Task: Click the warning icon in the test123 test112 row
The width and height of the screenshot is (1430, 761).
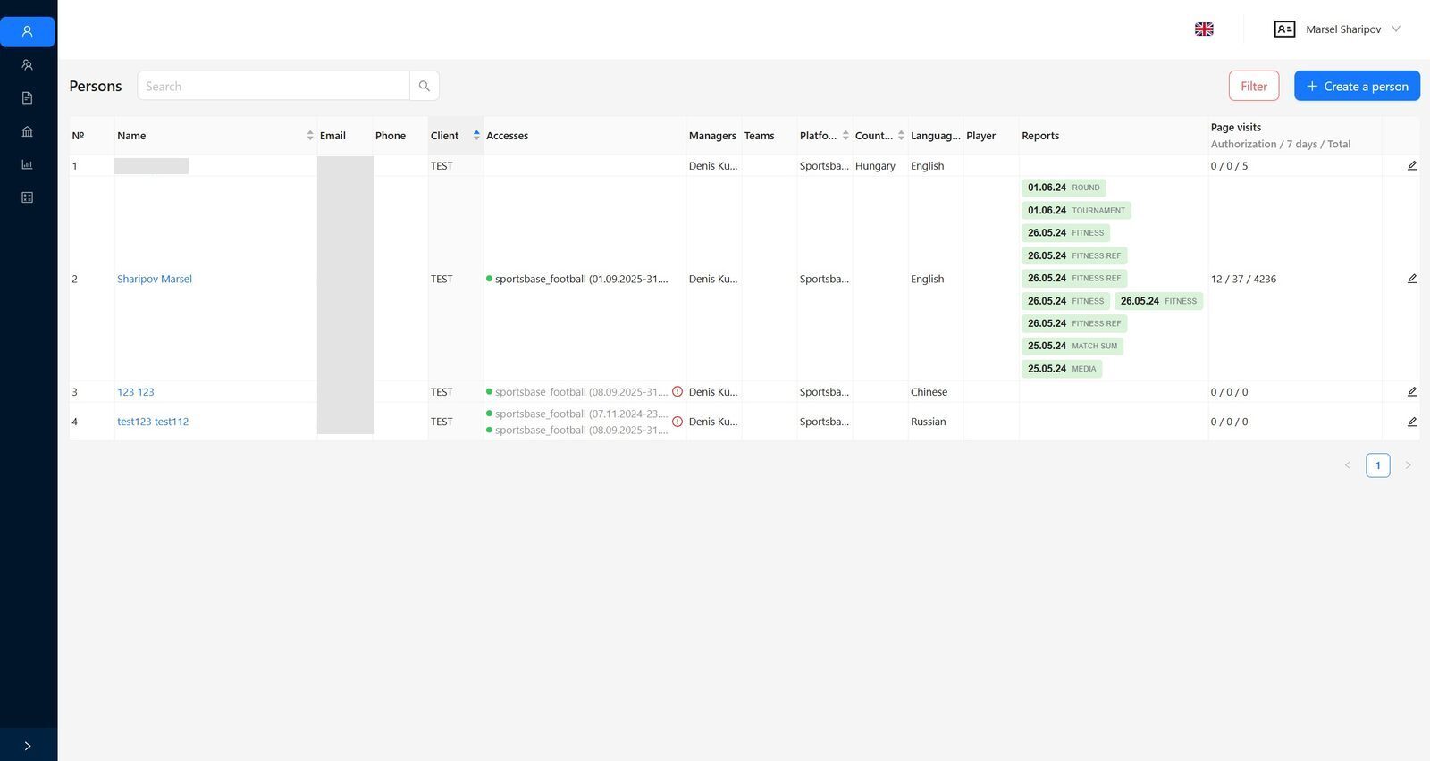Action: pyautogui.click(x=677, y=422)
